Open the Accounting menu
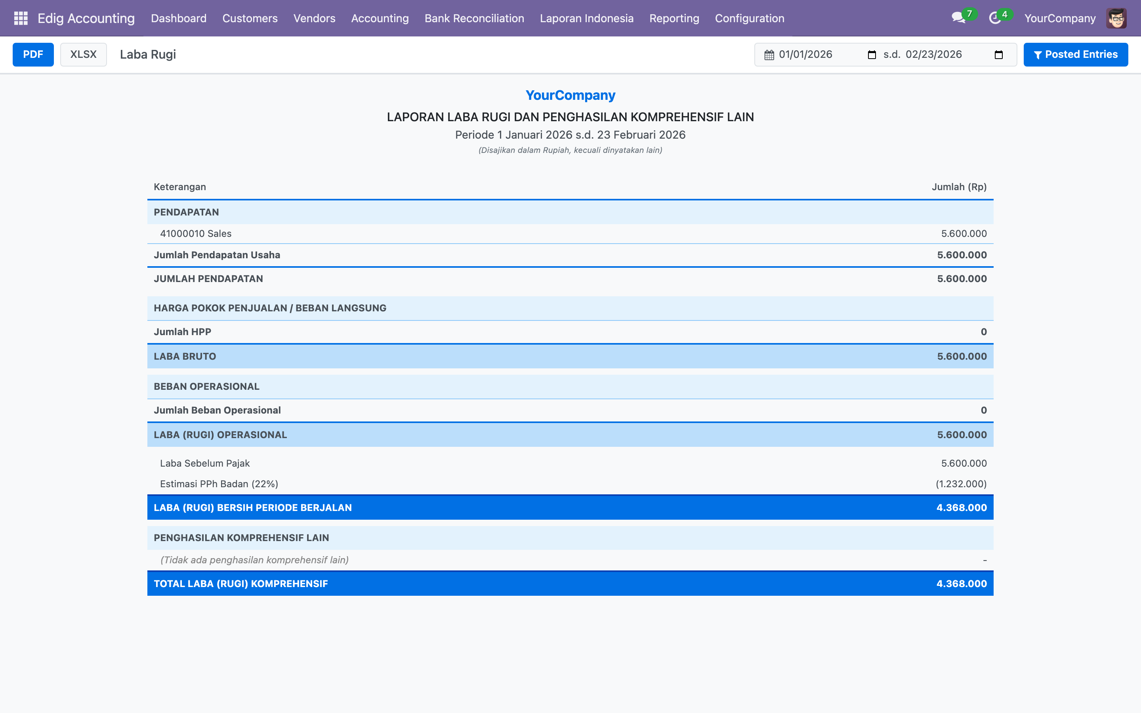Screen dimensions: 1141x713 380,18
